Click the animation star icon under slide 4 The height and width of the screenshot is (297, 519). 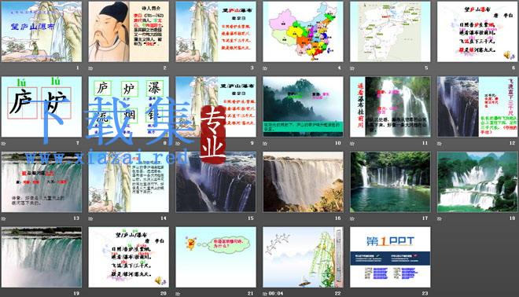pos(265,68)
